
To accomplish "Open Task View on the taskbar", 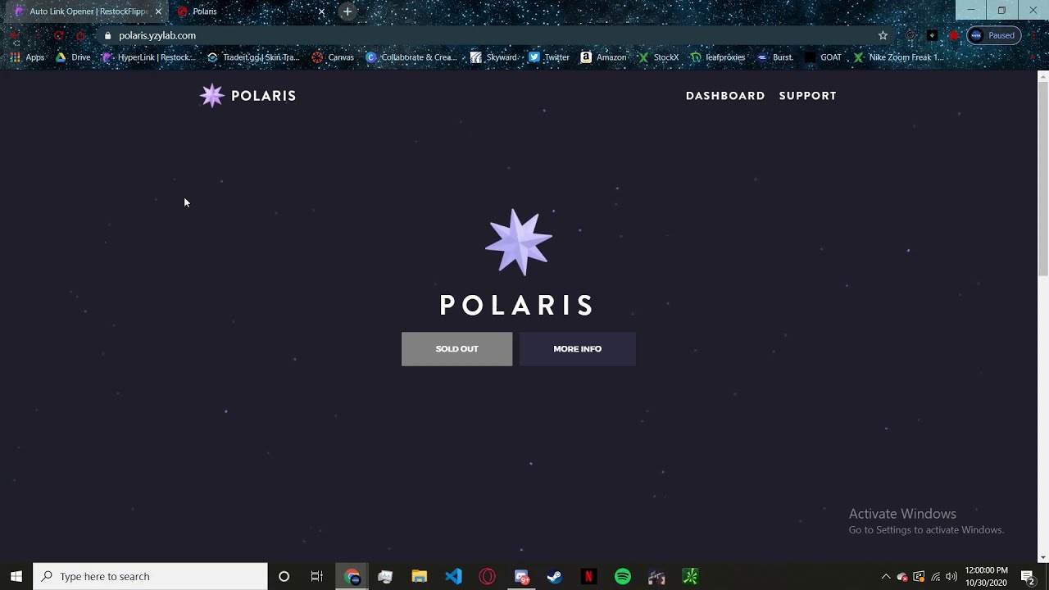I will (x=317, y=576).
